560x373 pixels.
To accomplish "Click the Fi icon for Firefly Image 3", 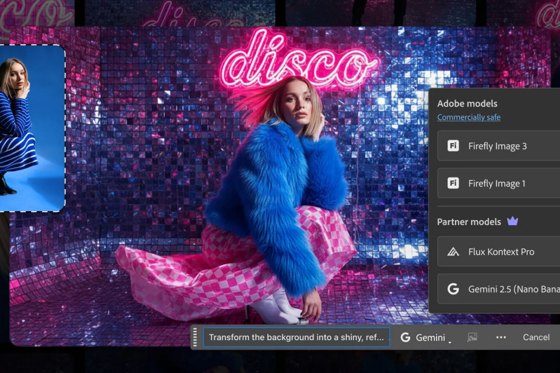I will pos(453,146).
